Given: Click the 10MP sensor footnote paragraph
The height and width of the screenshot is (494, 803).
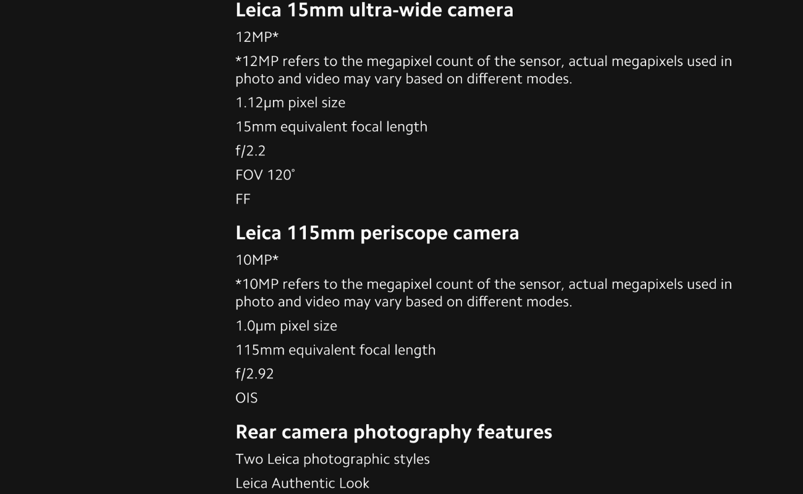Looking at the screenshot, I should point(484,293).
